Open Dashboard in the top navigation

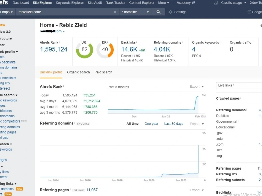[x=21, y=3]
